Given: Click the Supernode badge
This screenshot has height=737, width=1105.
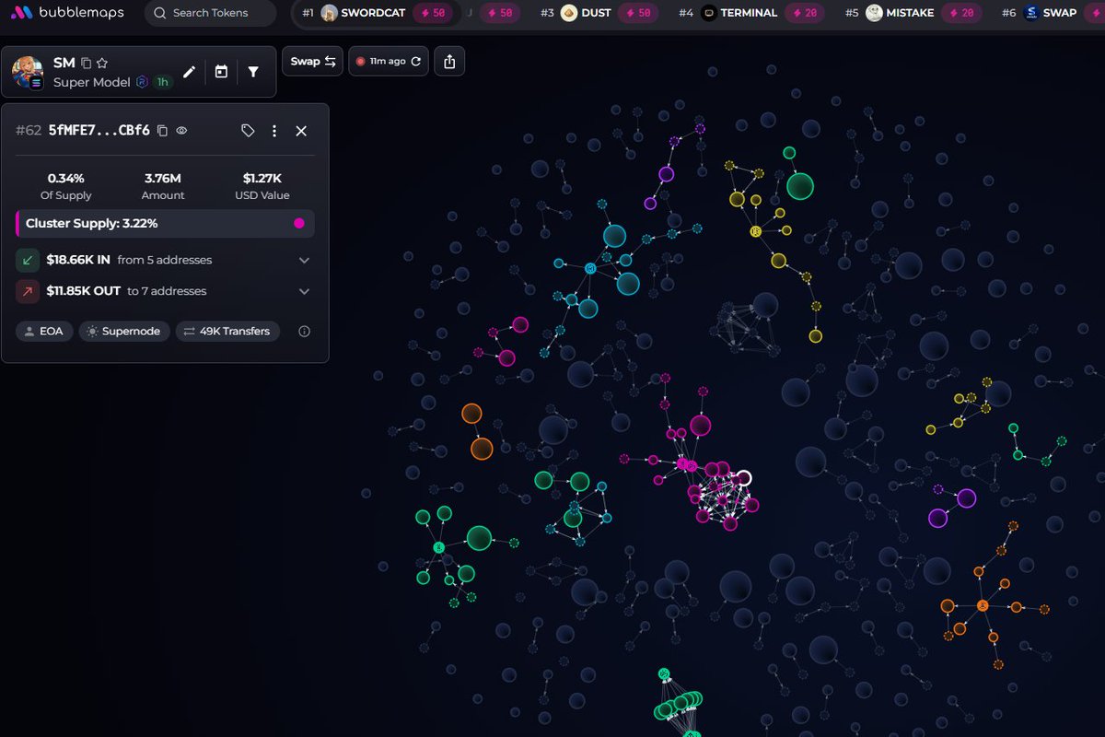Looking at the screenshot, I should (x=124, y=331).
